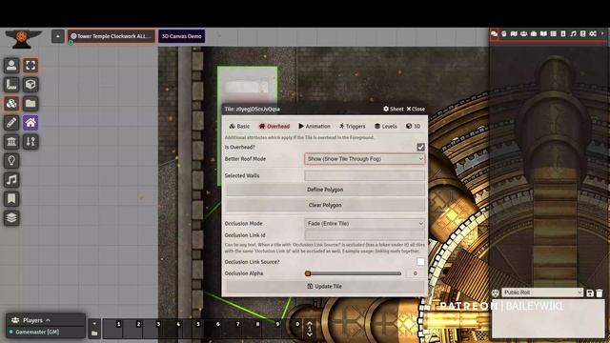Image resolution: width=610 pixels, height=343 pixels.
Task: Open the Playlists music sidebar tab
Action: (x=573, y=34)
